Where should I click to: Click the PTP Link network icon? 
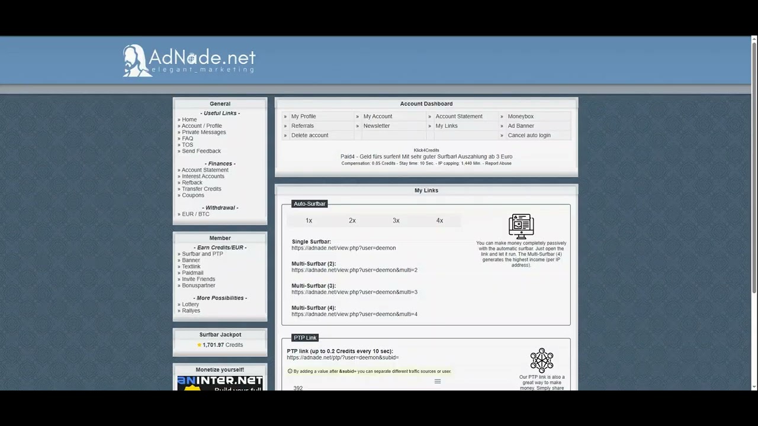coord(542,360)
